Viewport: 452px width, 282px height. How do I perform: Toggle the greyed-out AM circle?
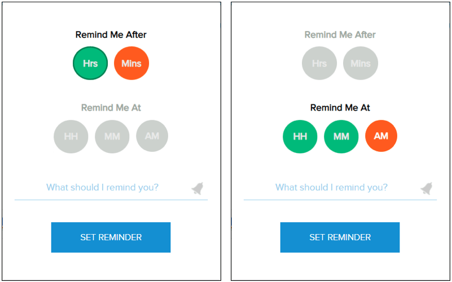click(152, 136)
